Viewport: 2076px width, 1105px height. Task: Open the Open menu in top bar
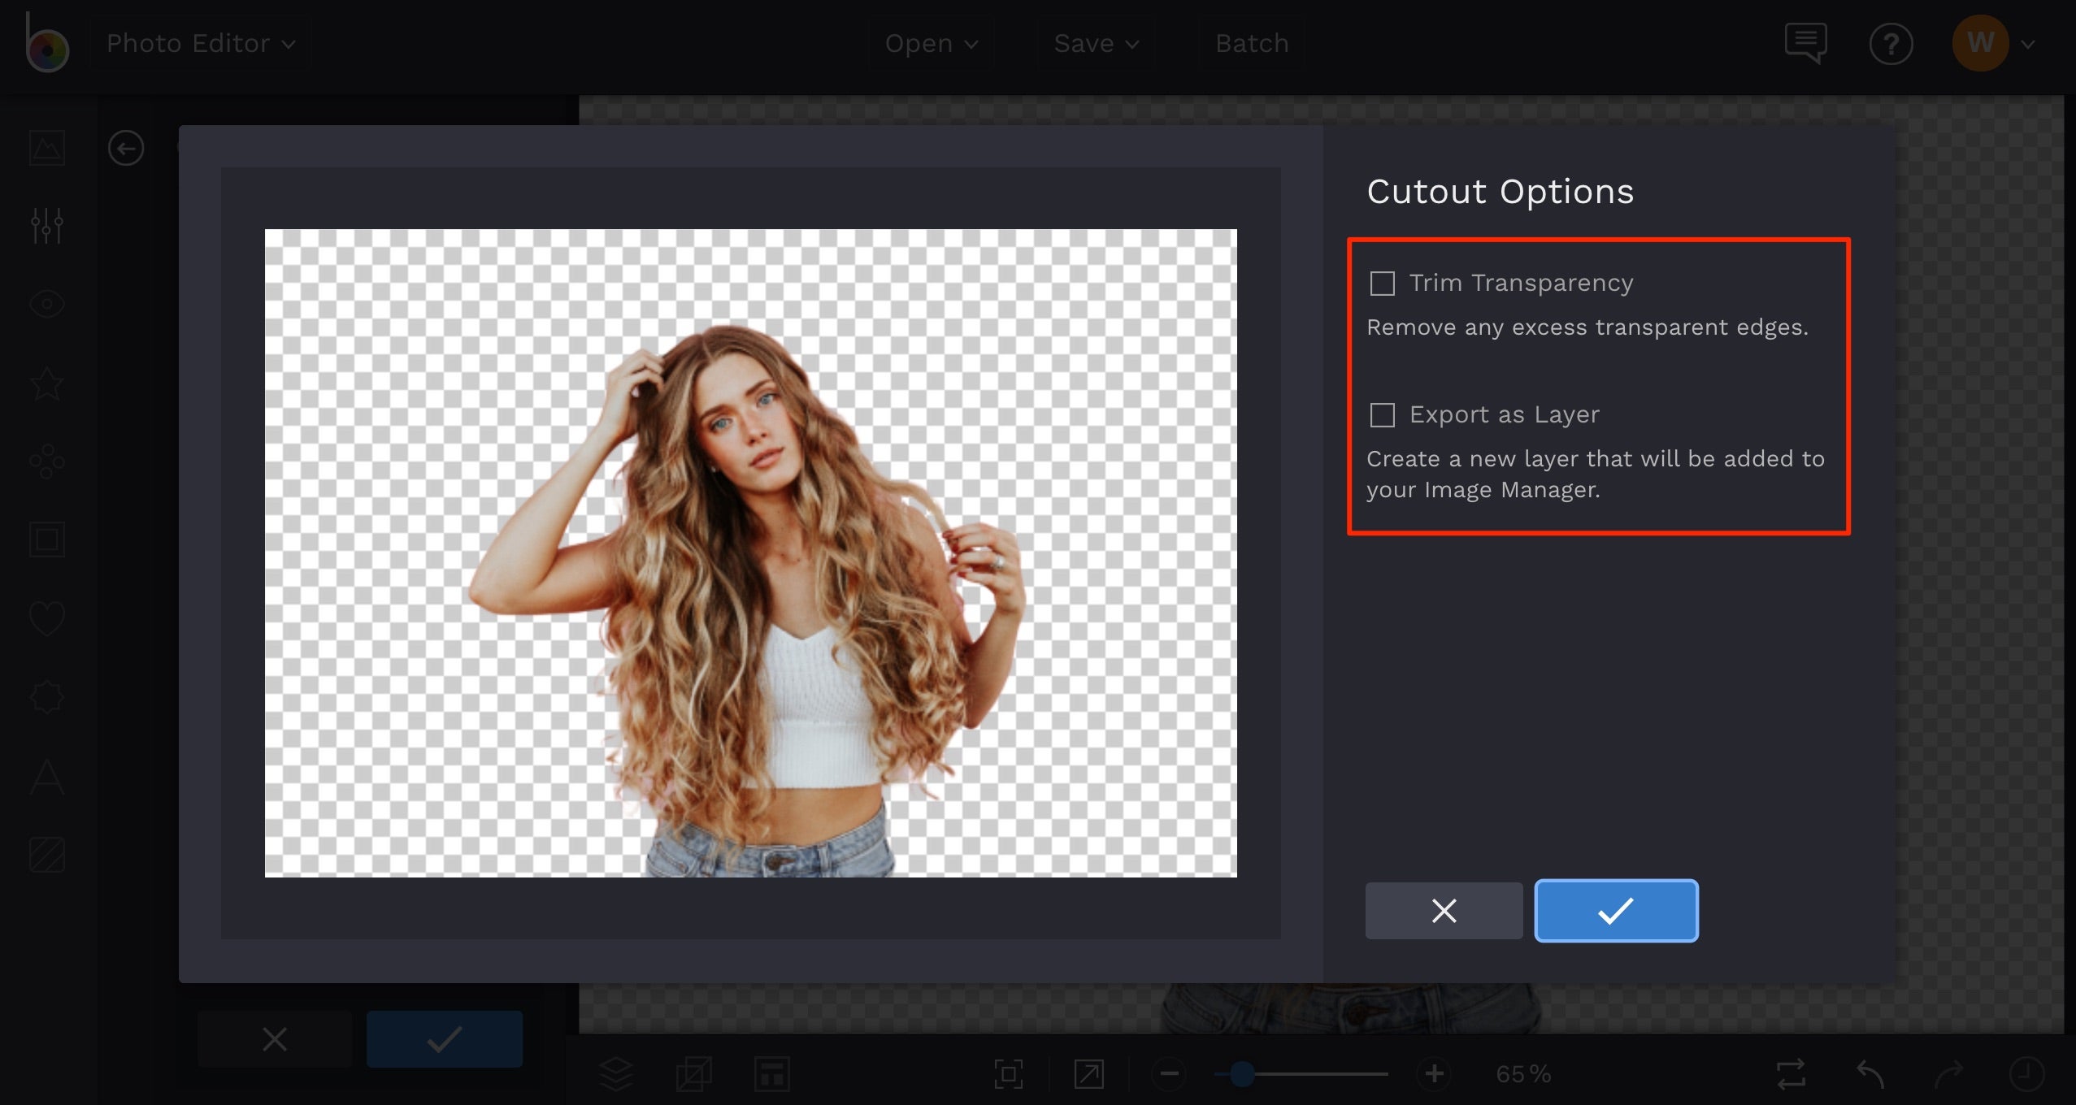[931, 43]
